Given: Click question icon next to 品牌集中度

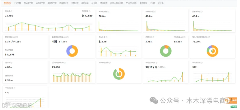Looking at the screenshot, I should (155, 12).
